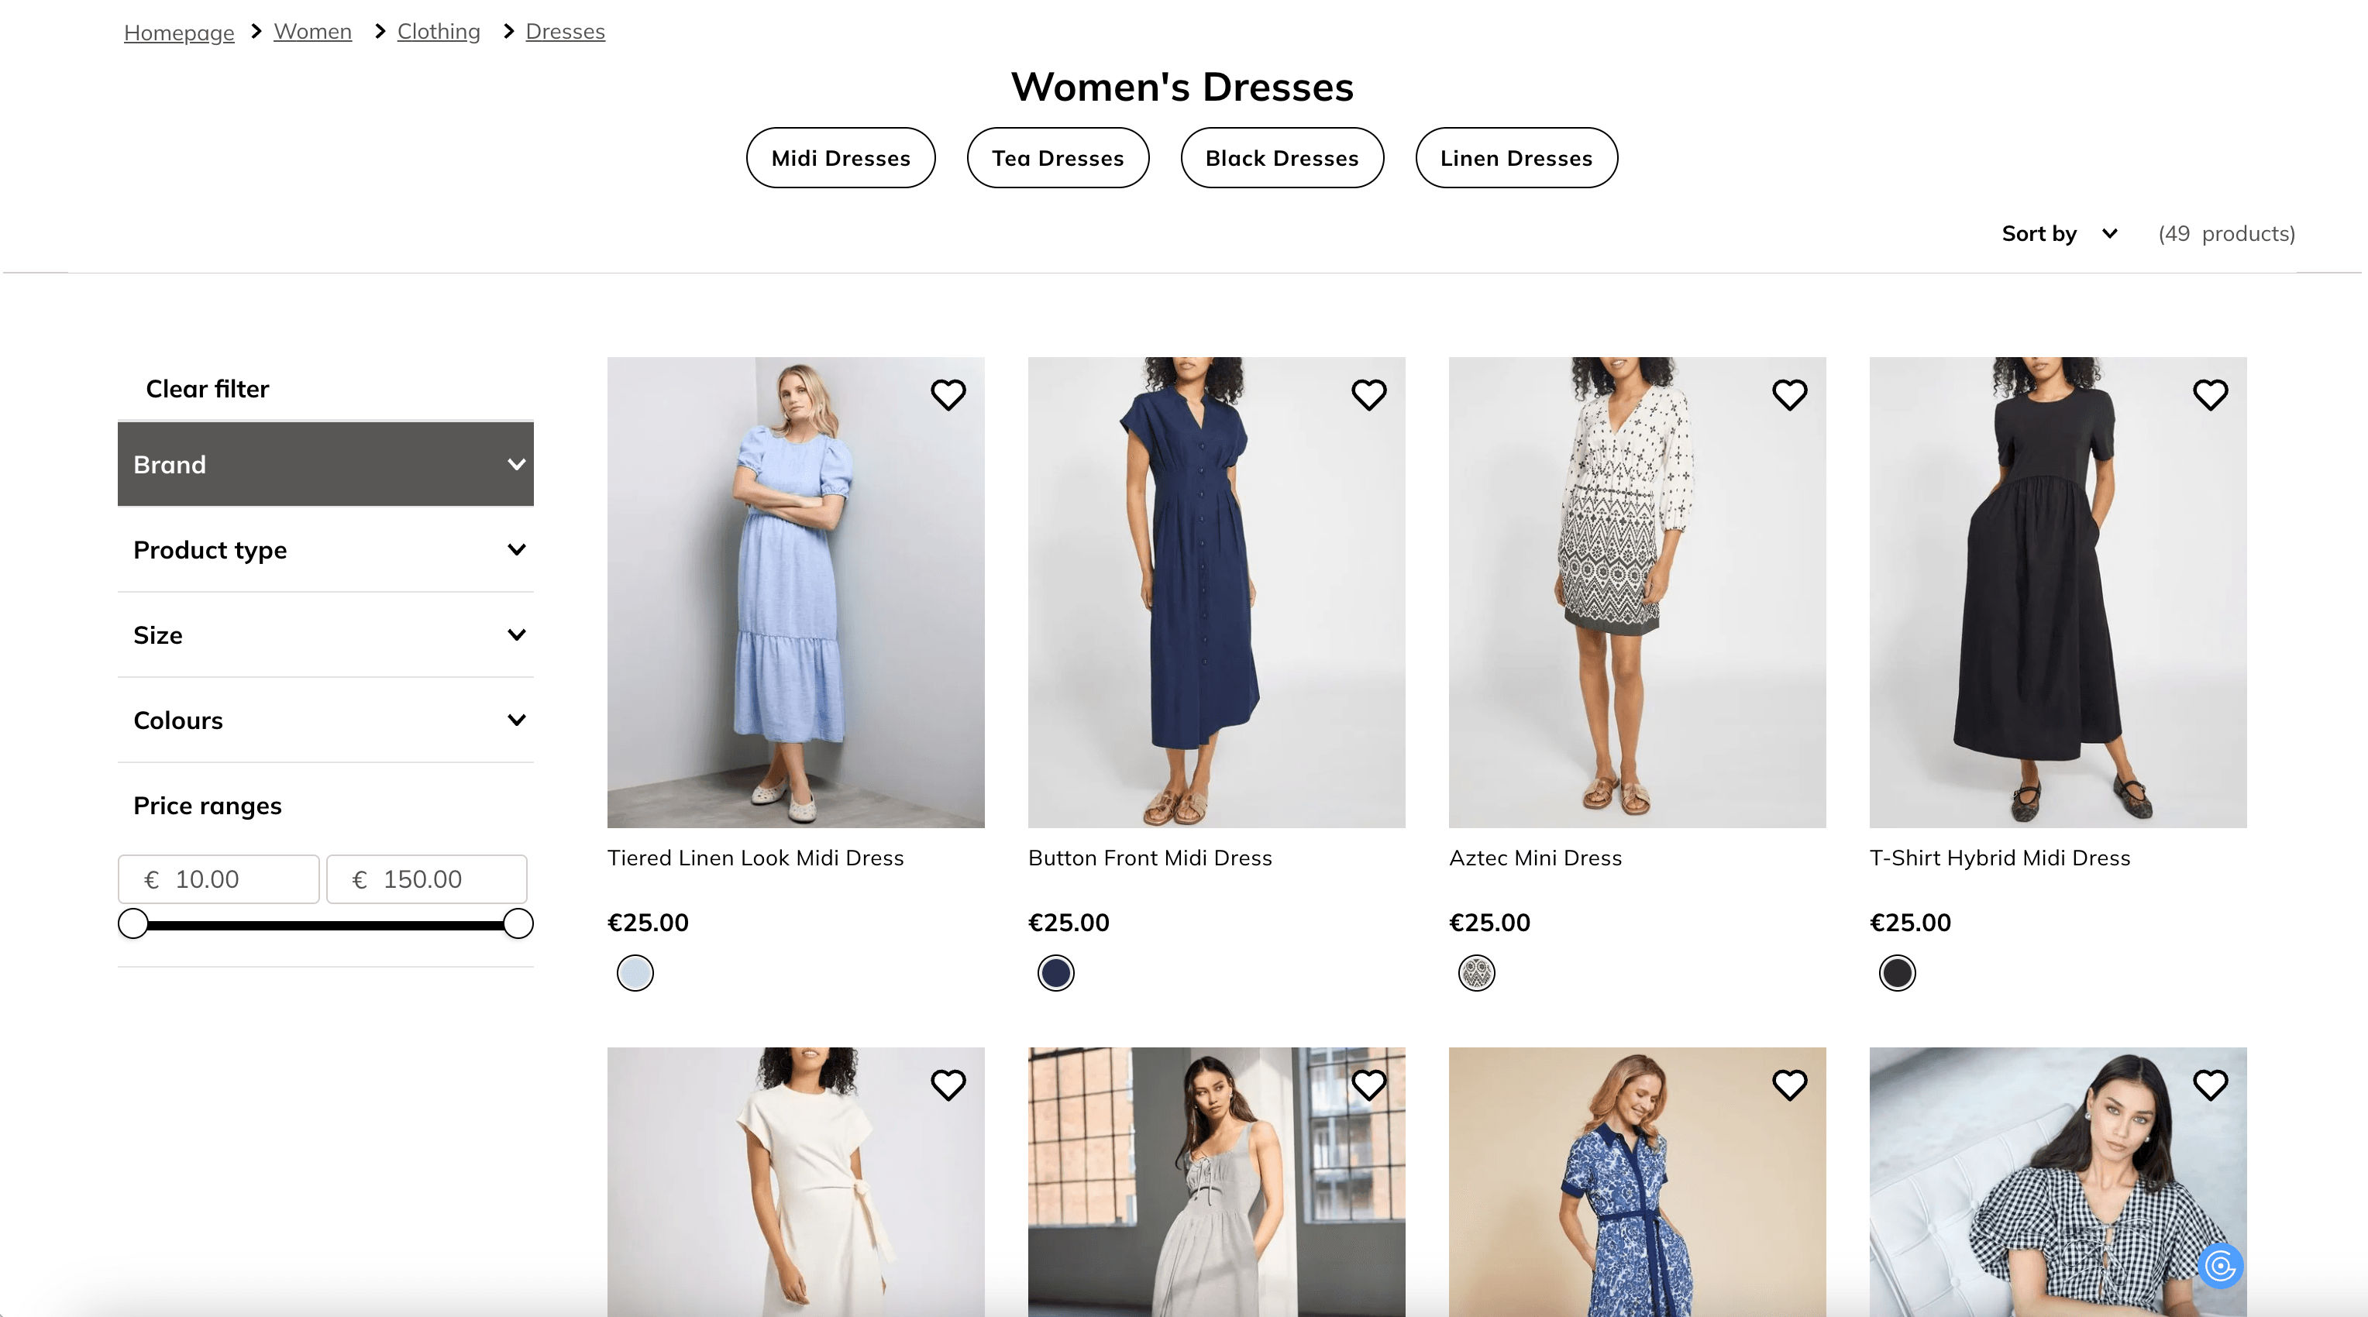The image size is (2368, 1317).
Task: Expand the Brand filter
Action: point(325,464)
